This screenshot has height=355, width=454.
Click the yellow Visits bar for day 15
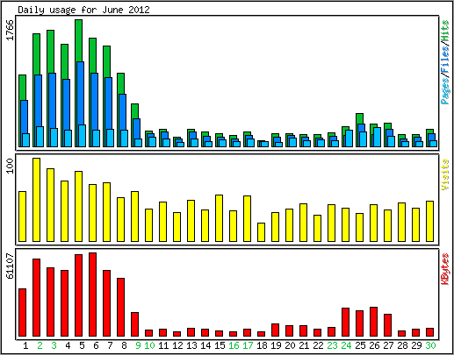coord(220,218)
